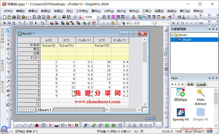The width and height of the screenshot is (219, 134).
Task: Click the cell containing 24 in column D
Action: [102, 62]
